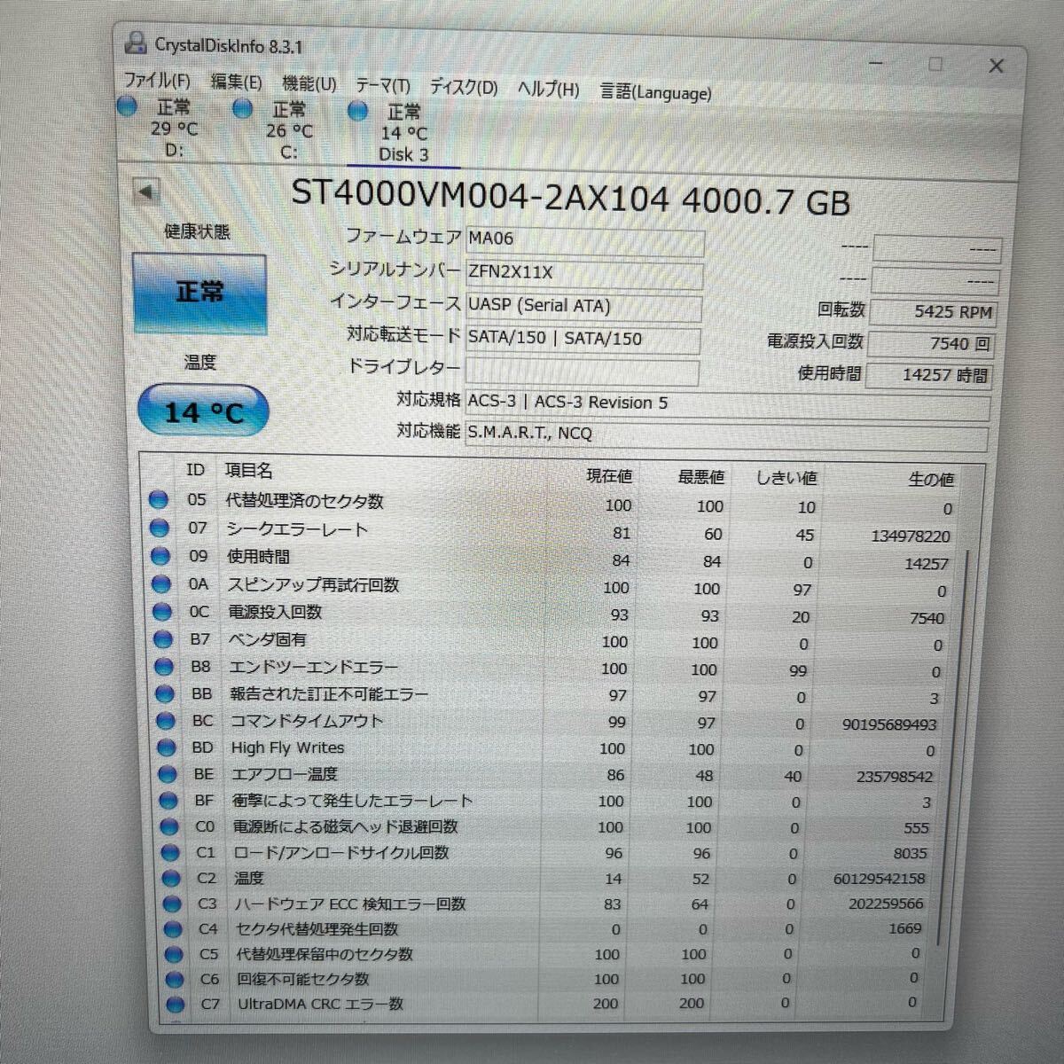Click the status circle for attribute BE
This screenshot has width=1064, height=1064.
(168, 774)
